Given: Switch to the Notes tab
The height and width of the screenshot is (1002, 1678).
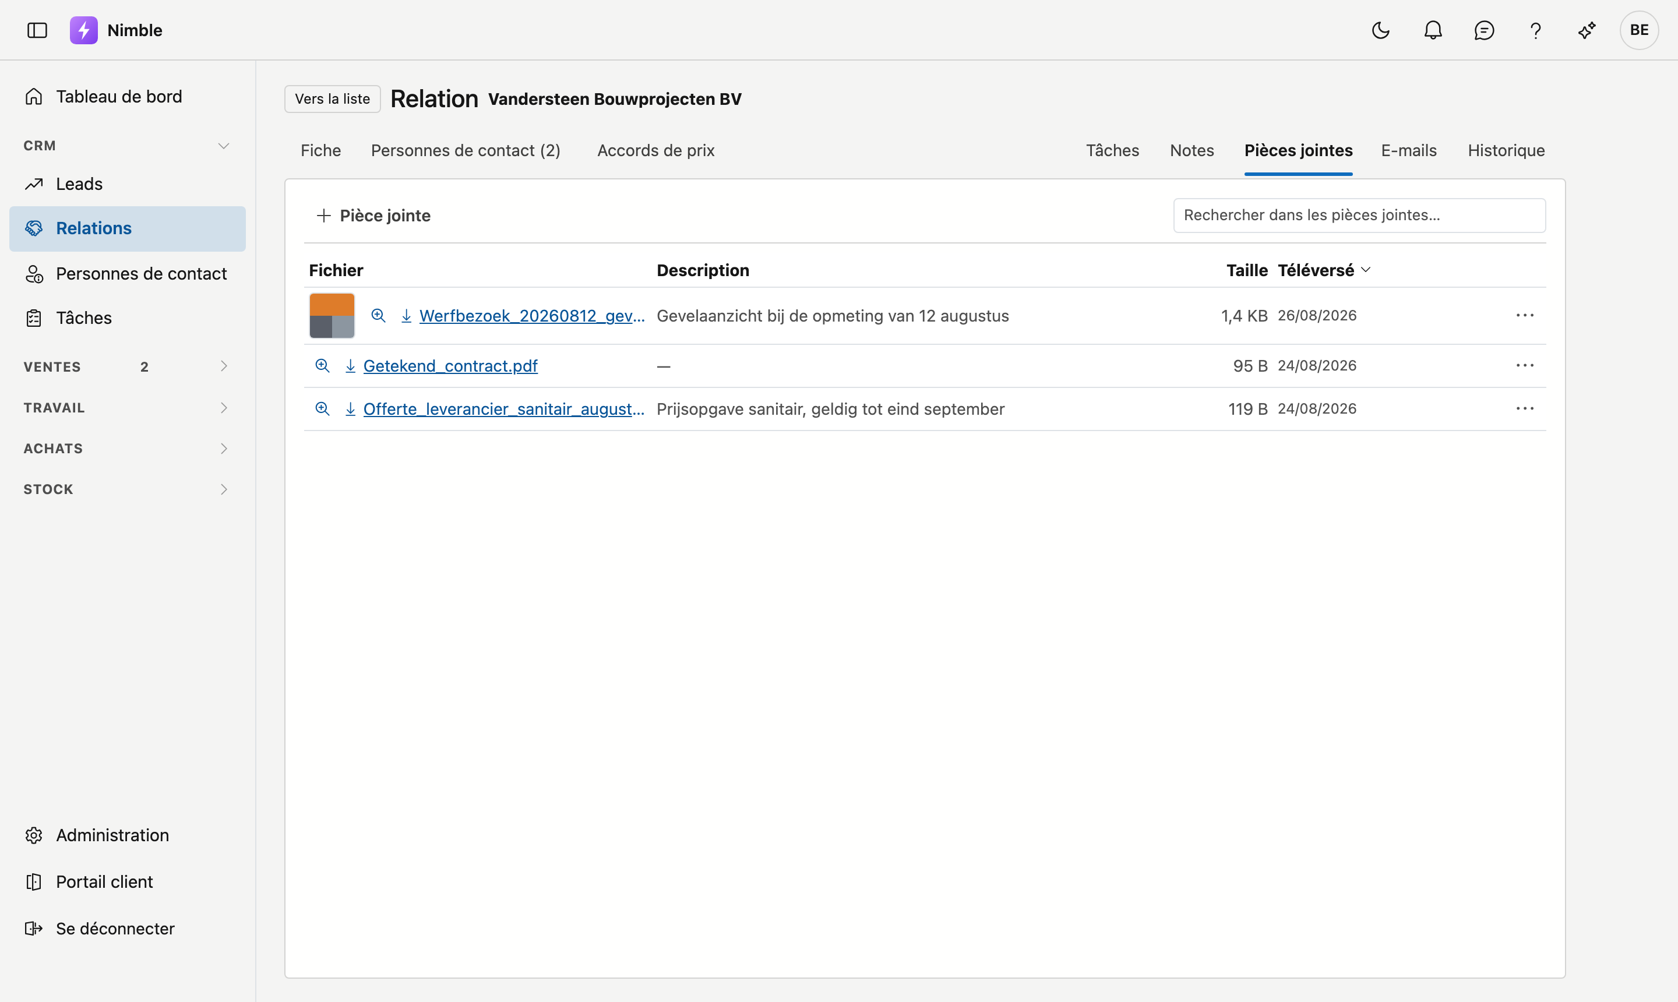Looking at the screenshot, I should click(x=1192, y=150).
